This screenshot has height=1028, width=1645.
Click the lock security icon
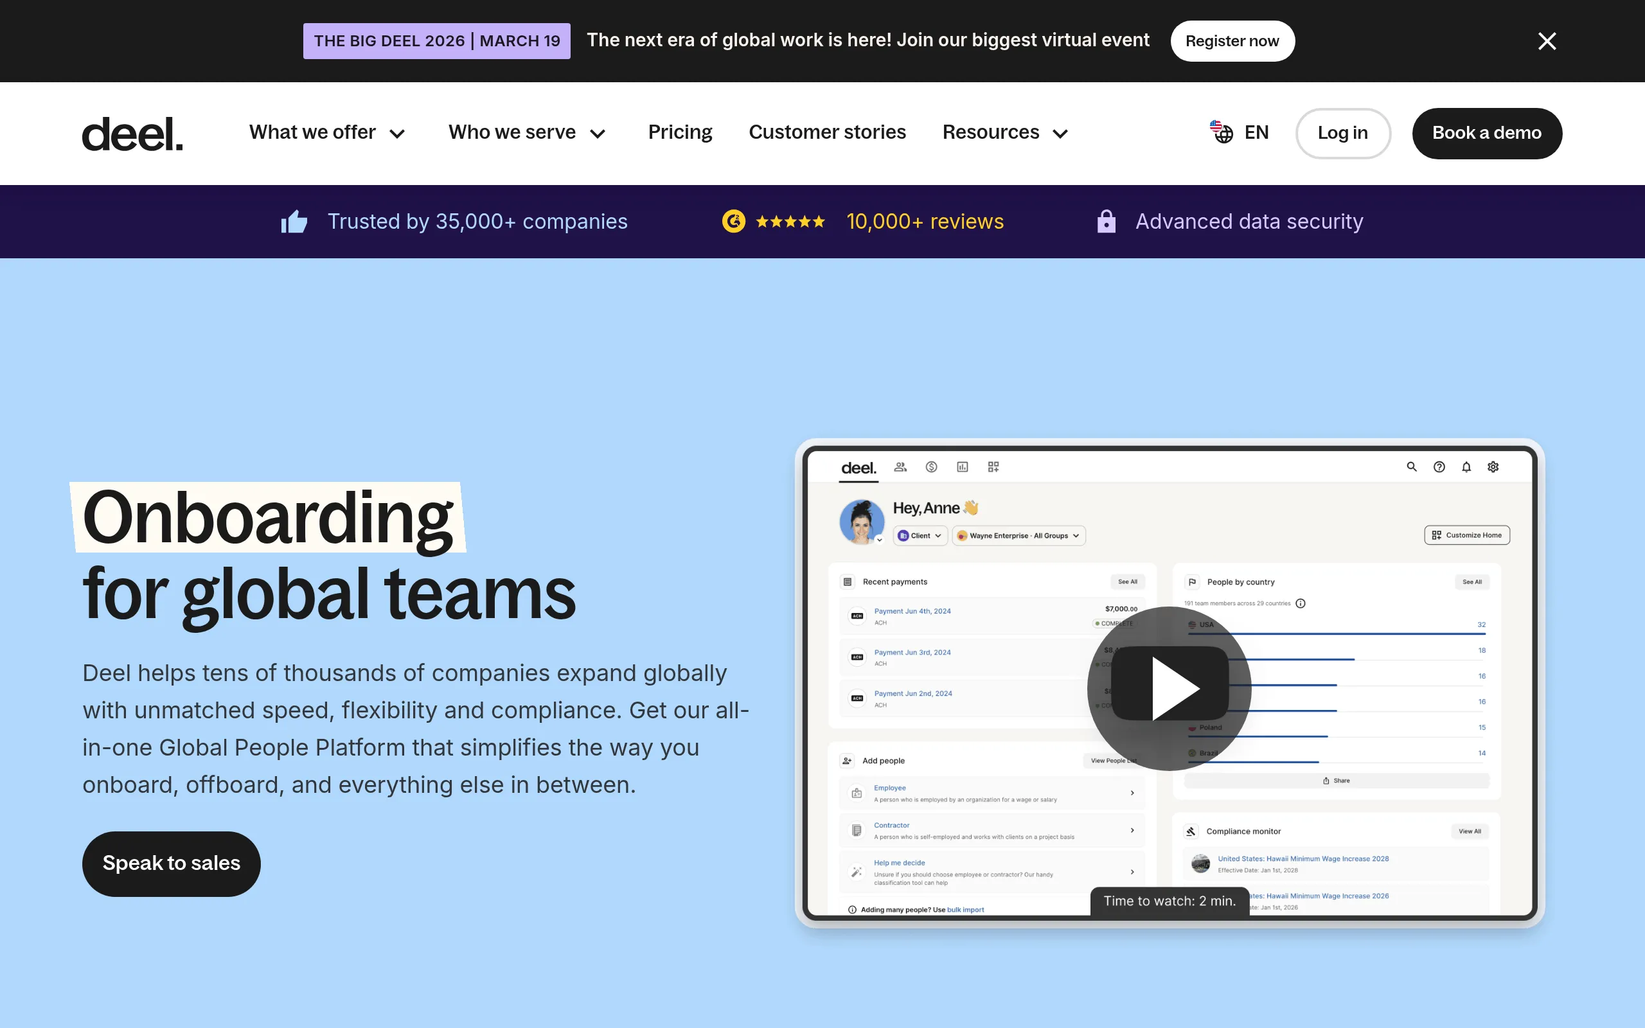click(x=1106, y=222)
